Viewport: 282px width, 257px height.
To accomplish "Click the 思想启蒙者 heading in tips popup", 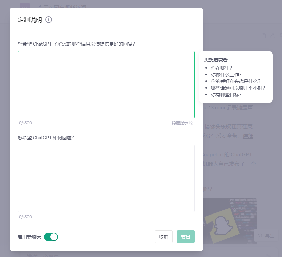I will pyautogui.click(x=216, y=60).
